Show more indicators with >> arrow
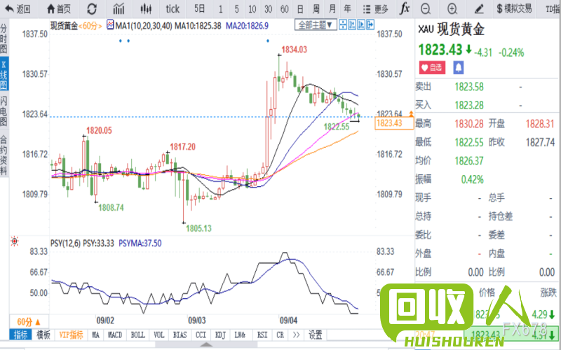This screenshot has width=561, height=350. [x=296, y=335]
